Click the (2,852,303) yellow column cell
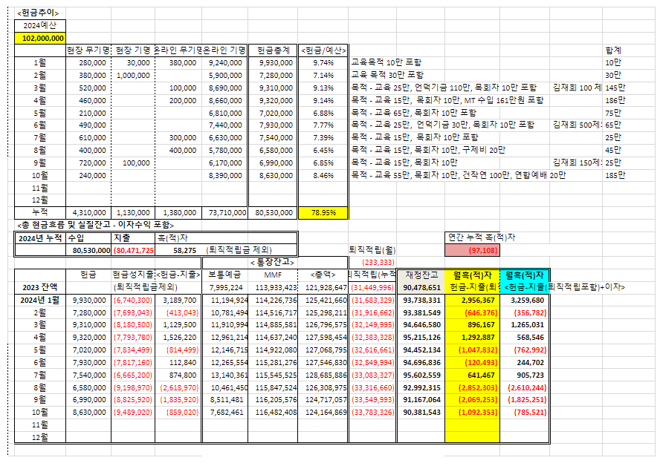The image size is (663, 466). 472,388
